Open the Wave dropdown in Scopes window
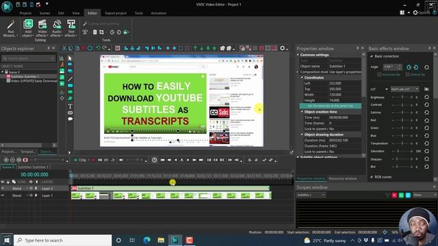This screenshot has height=246, width=438. click(x=424, y=195)
